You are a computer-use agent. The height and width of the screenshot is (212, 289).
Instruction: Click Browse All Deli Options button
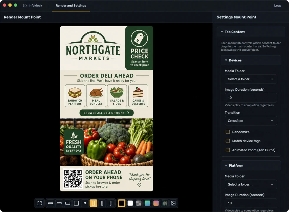coord(107,113)
